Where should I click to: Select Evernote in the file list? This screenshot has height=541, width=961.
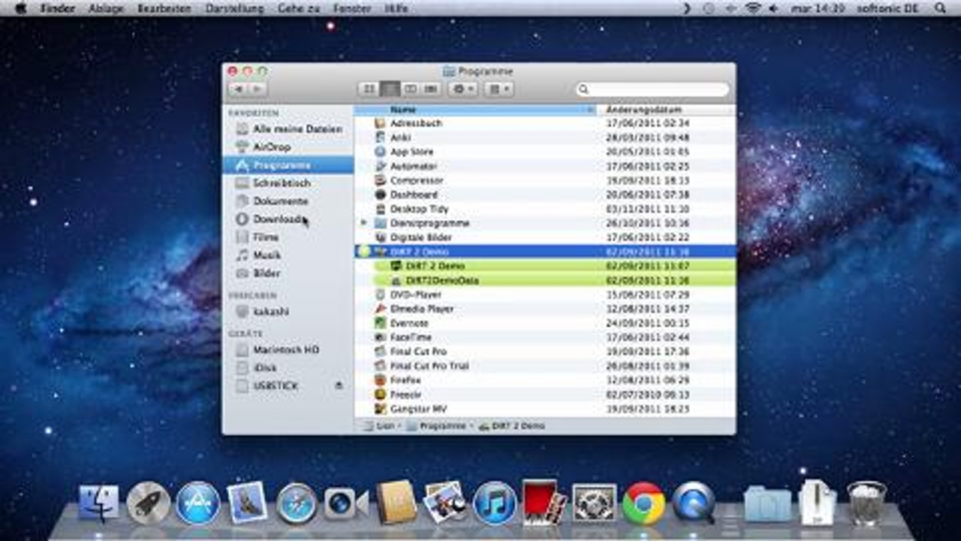[545, 323]
